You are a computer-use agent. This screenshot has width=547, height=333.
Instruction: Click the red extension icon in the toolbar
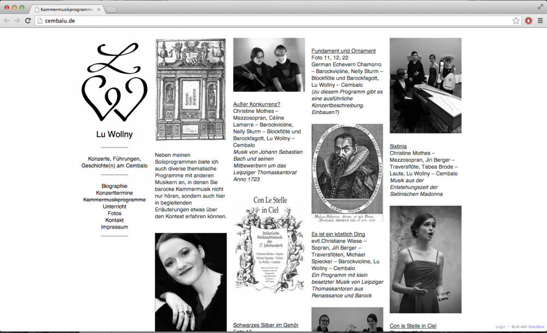(x=528, y=21)
